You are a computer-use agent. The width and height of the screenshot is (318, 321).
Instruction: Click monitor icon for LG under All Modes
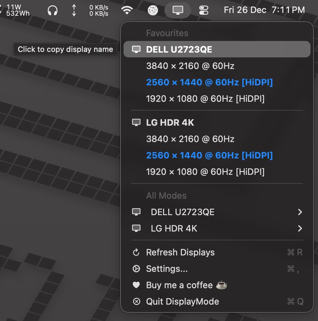tap(136, 228)
